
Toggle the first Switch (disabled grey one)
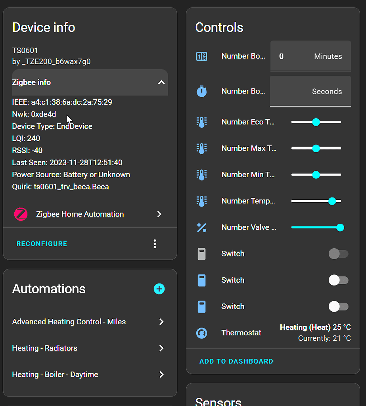point(338,254)
